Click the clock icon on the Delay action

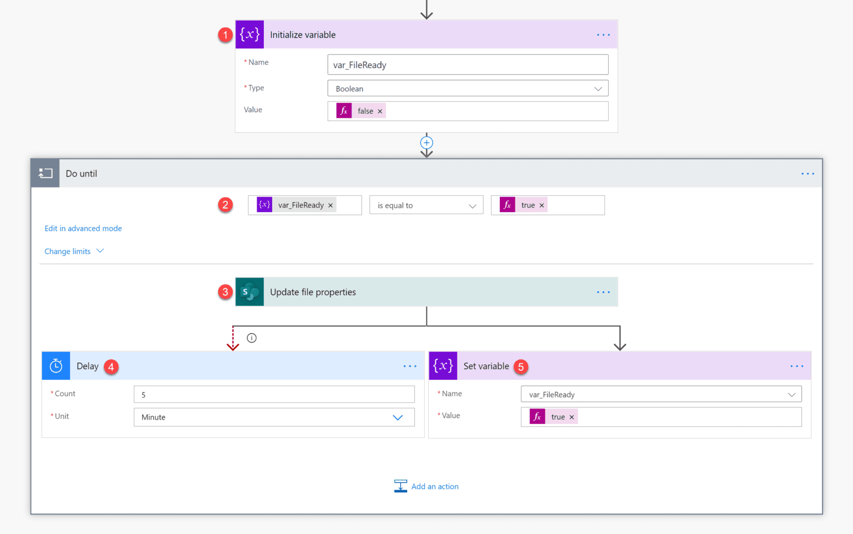coord(56,365)
